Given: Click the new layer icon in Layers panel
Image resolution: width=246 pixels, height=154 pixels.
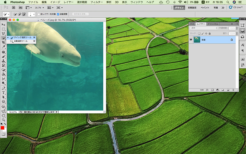Looking at the screenshot, I should [227, 90].
